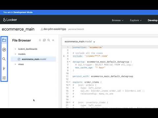Viewport: 158px width, 118px height.
Task: Expand the views folder
Action: (x=15, y=64)
